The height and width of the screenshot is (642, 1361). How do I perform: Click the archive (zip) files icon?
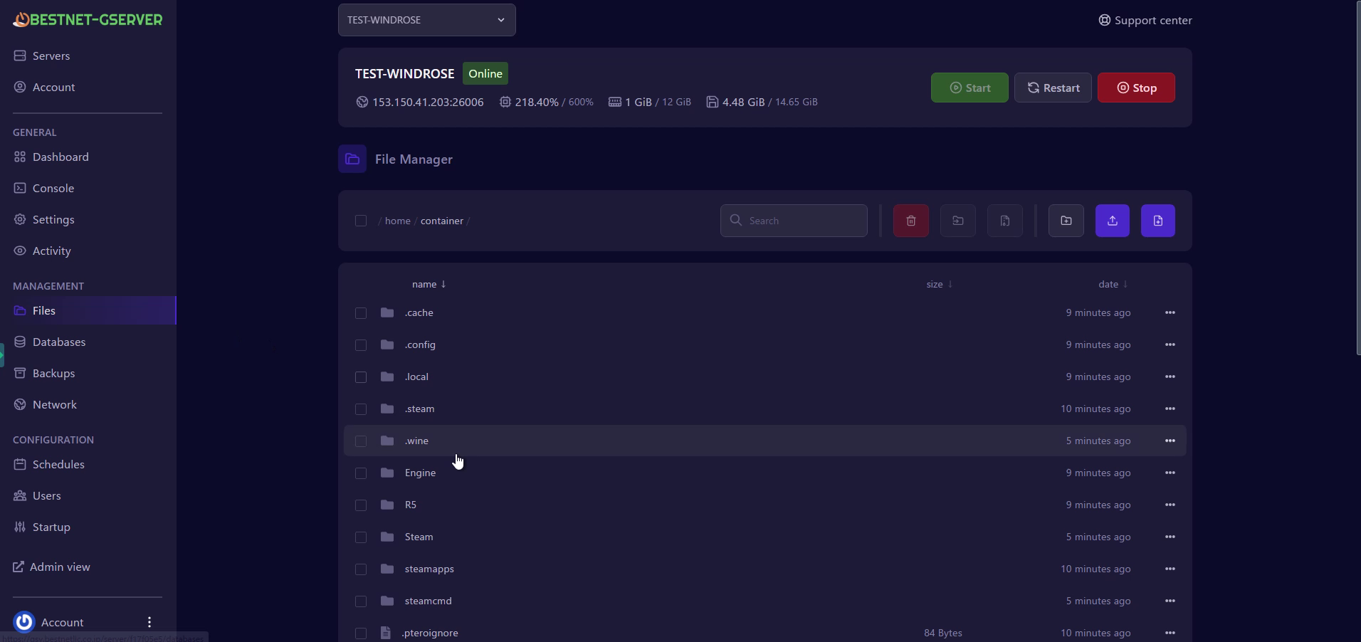(x=1004, y=221)
